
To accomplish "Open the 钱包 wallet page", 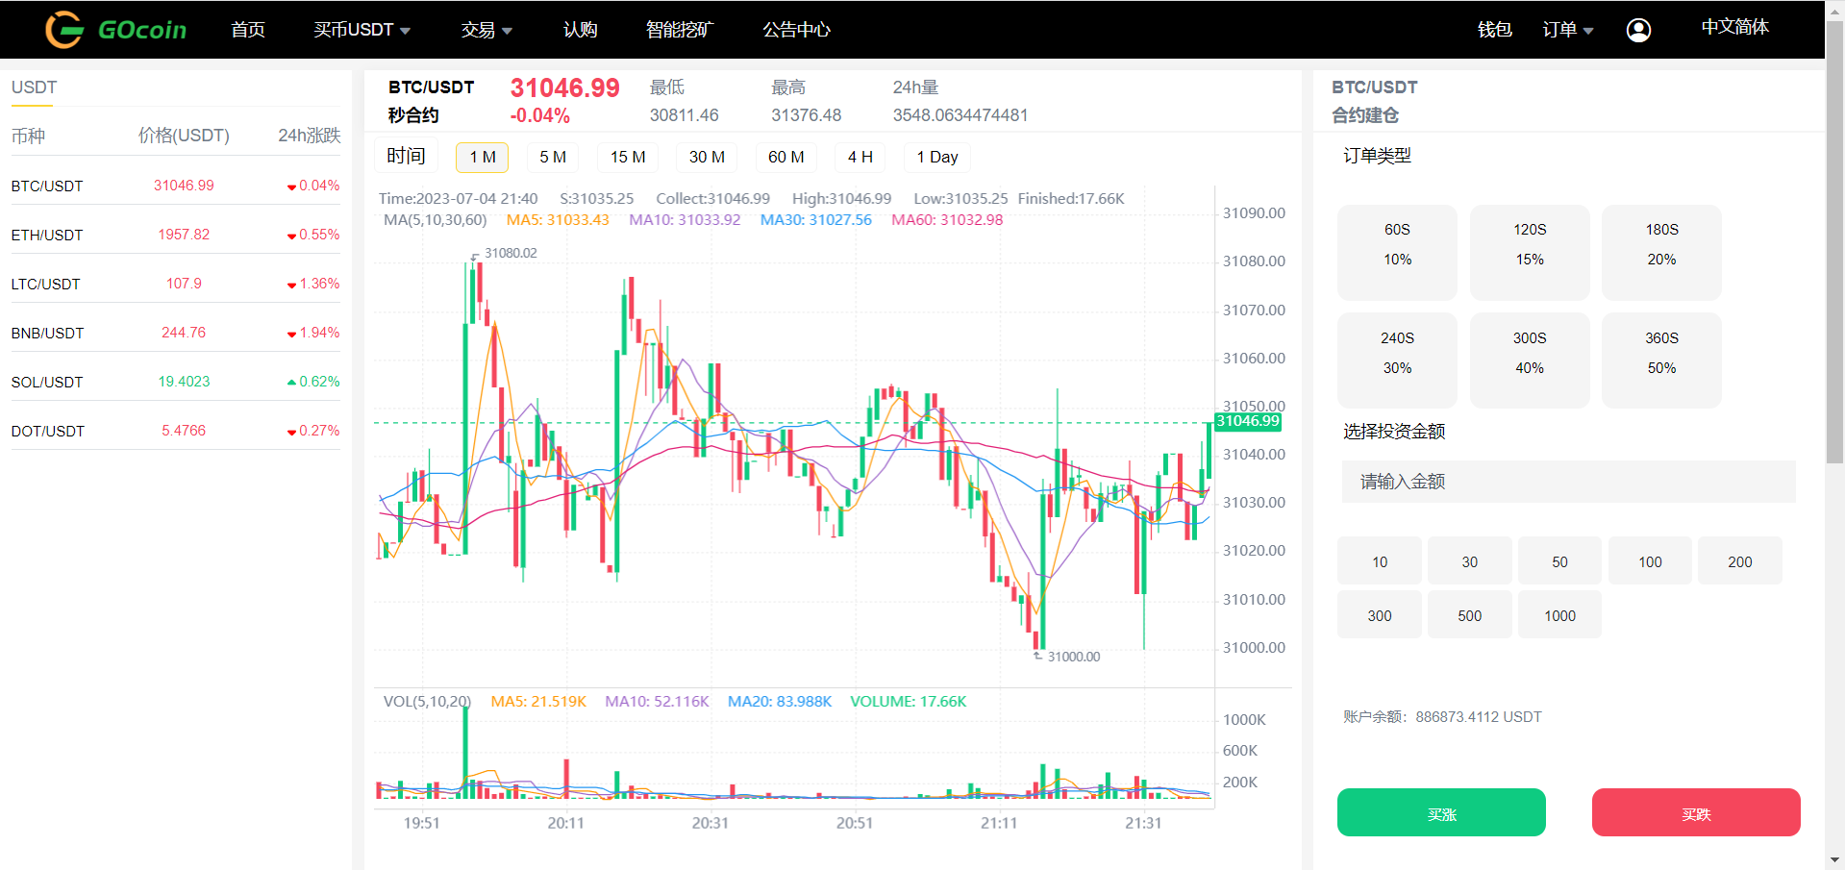I will [1494, 30].
